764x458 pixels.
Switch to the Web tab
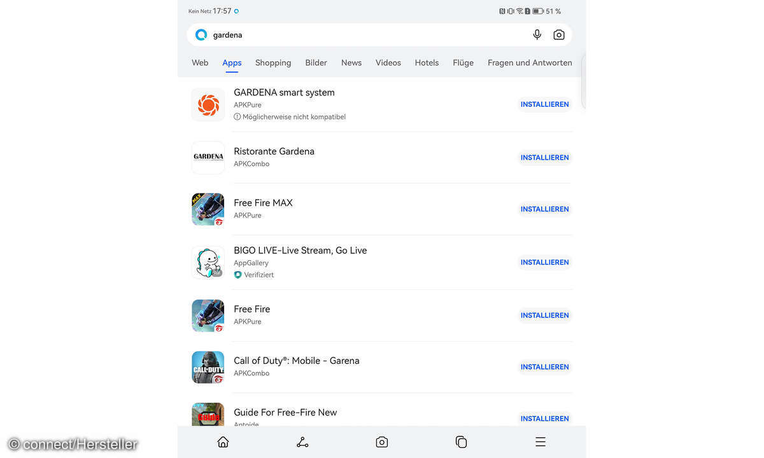click(x=200, y=62)
